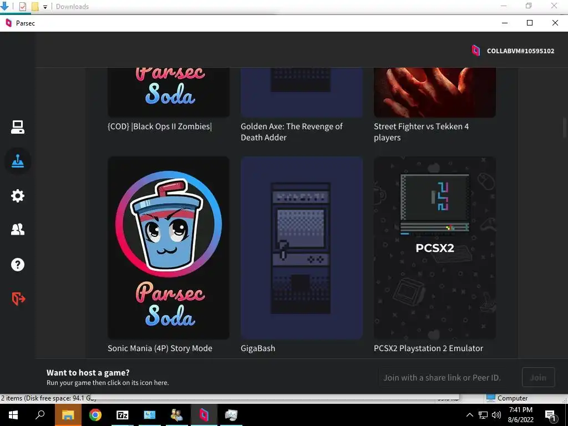Show hidden system tray icons chevron
Image resolution: width=568 pixels, height=426 pixels.
coord(469,415)
